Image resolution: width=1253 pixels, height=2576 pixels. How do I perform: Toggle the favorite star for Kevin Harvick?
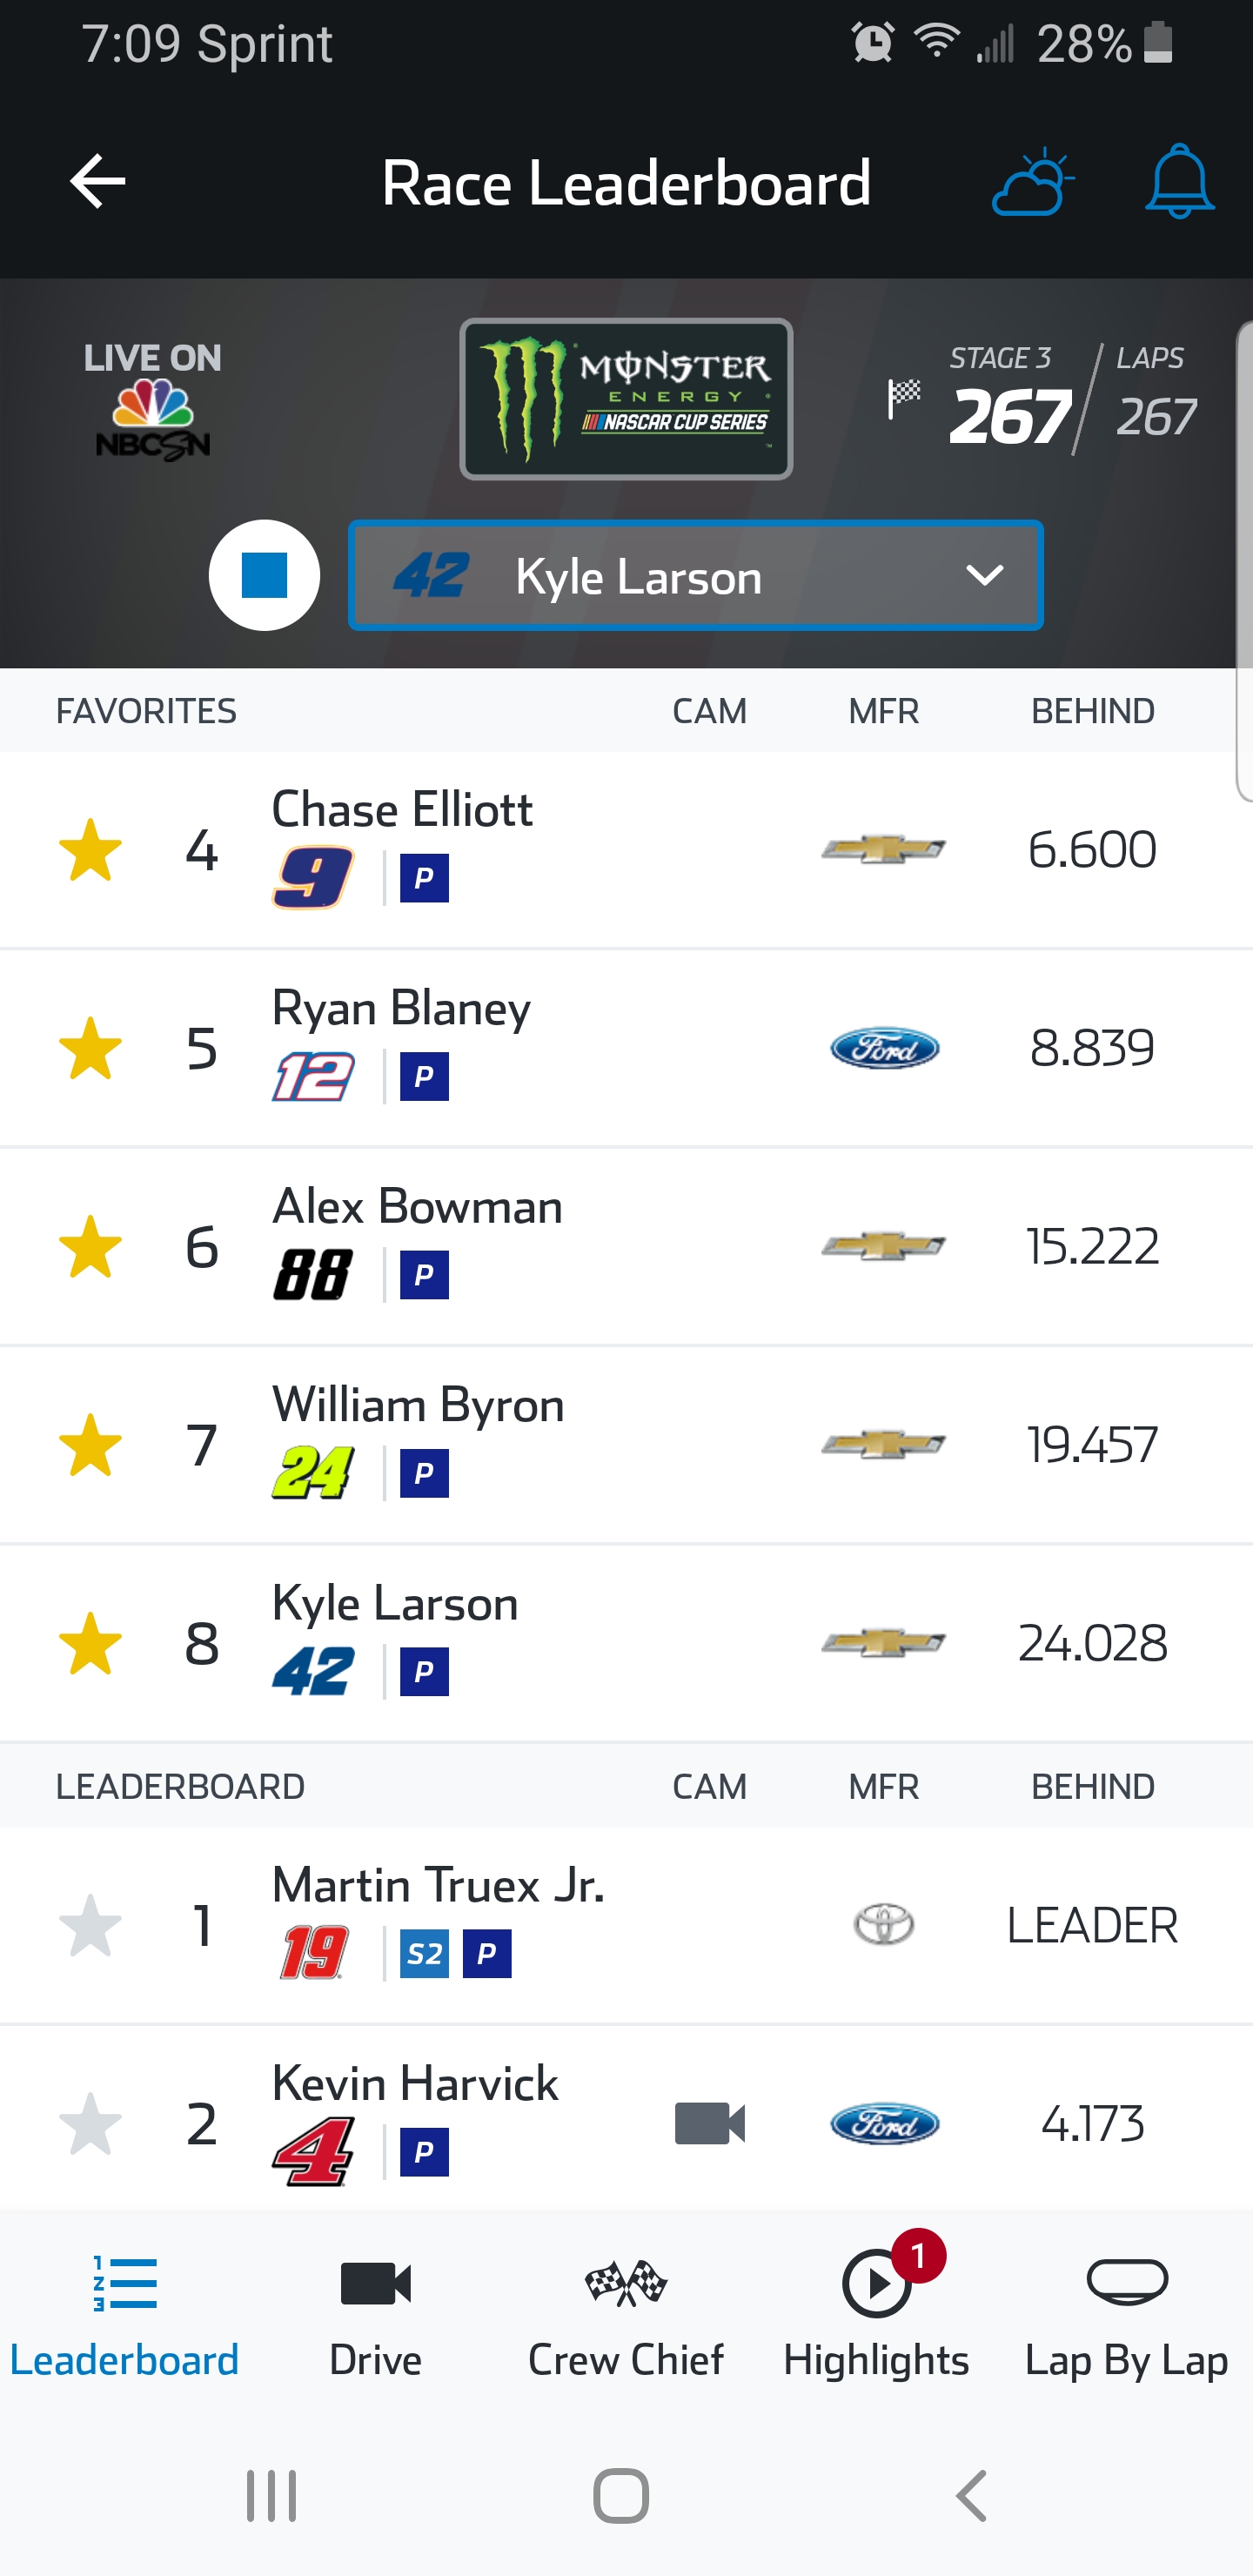tap(90, 2123)
